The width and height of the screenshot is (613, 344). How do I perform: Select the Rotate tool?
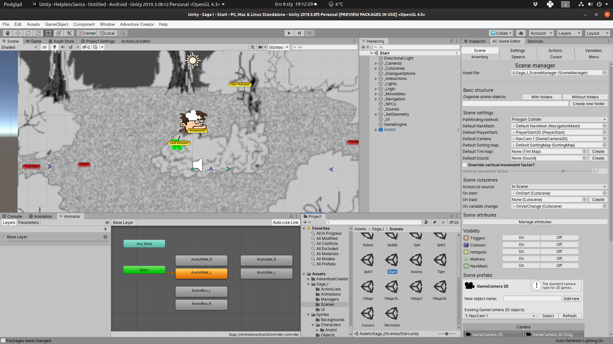28,33
